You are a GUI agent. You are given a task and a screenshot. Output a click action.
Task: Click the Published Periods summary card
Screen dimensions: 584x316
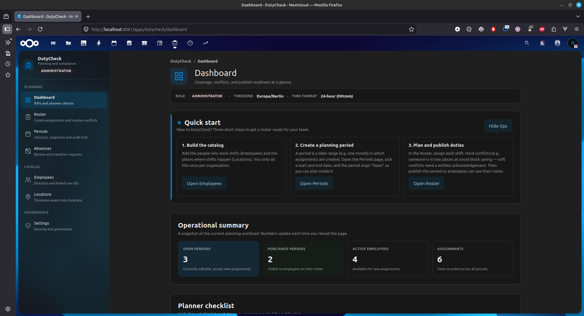click(x=303, y=259)
